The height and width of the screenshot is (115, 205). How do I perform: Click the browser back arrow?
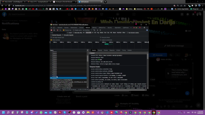pyautogui.click(x=2, y=6)
